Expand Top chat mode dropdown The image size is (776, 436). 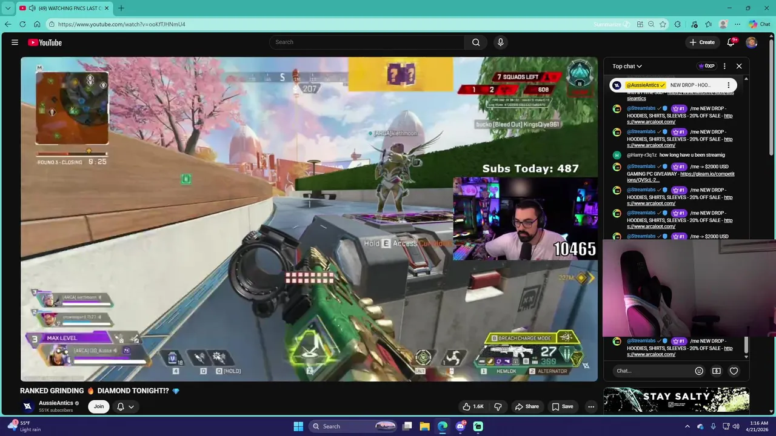pos(627,66)
